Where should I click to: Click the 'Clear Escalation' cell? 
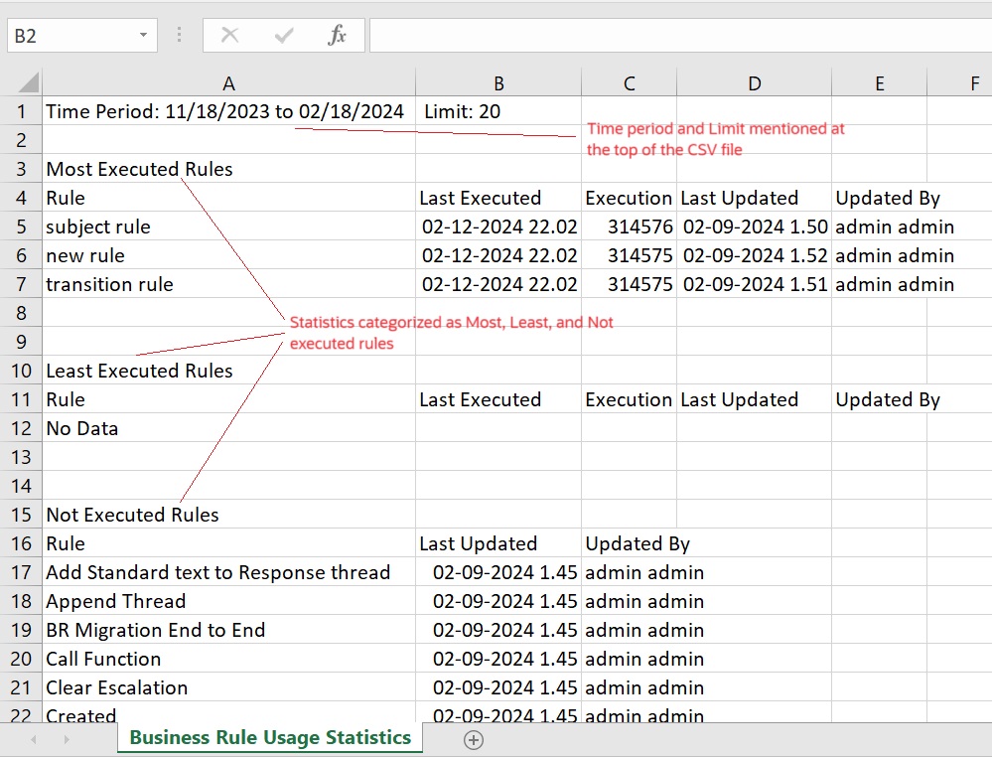tap(229, 687)
